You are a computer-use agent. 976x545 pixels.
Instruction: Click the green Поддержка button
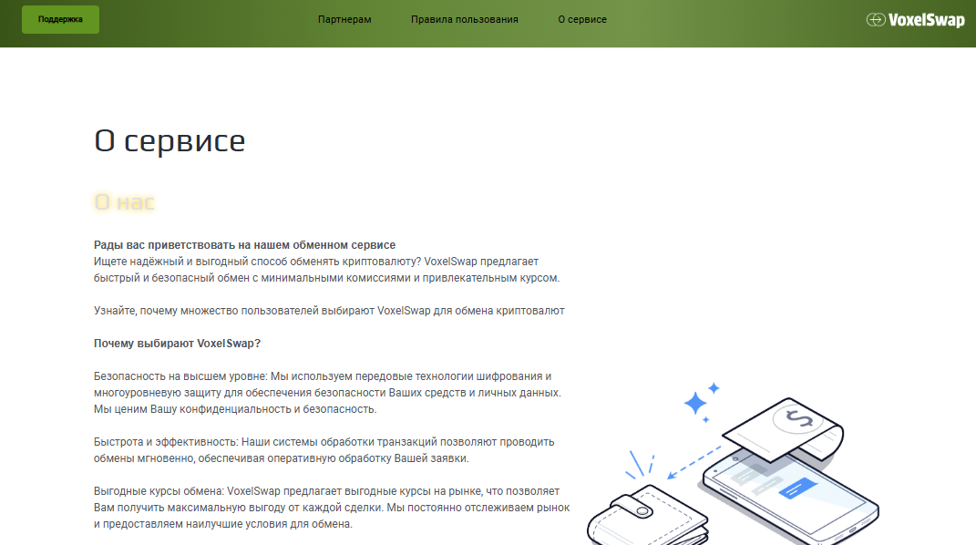pyautogui.click(x=60, y=19)
